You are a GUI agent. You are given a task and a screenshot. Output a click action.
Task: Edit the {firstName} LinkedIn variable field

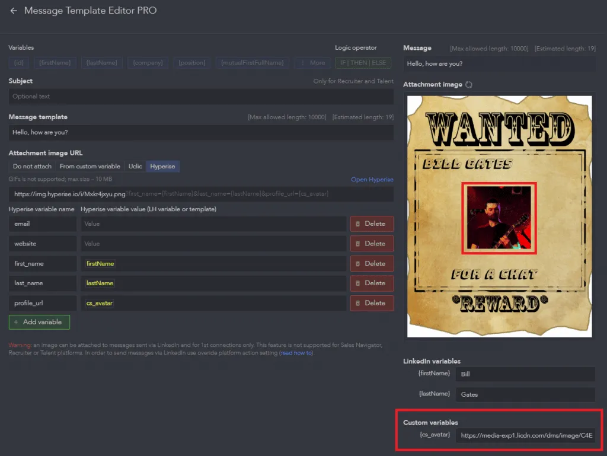(525, 374)
